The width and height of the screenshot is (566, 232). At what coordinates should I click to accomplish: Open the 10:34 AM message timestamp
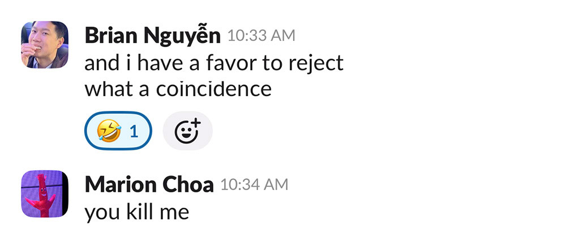click(x=254, y=184)
